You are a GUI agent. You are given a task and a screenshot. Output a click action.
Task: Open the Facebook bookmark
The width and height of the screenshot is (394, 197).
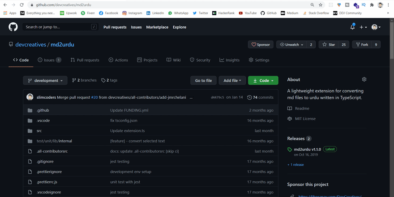108,13
